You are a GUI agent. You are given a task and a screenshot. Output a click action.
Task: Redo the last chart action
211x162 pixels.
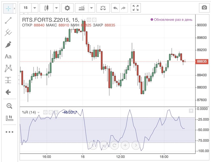(x=124, y=8)
